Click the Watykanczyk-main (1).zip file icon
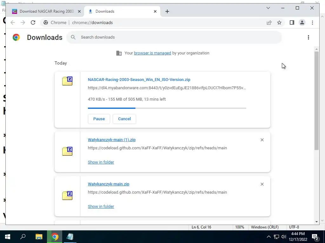This screenshot has height=243, width=325. click(x=67, y=151)
